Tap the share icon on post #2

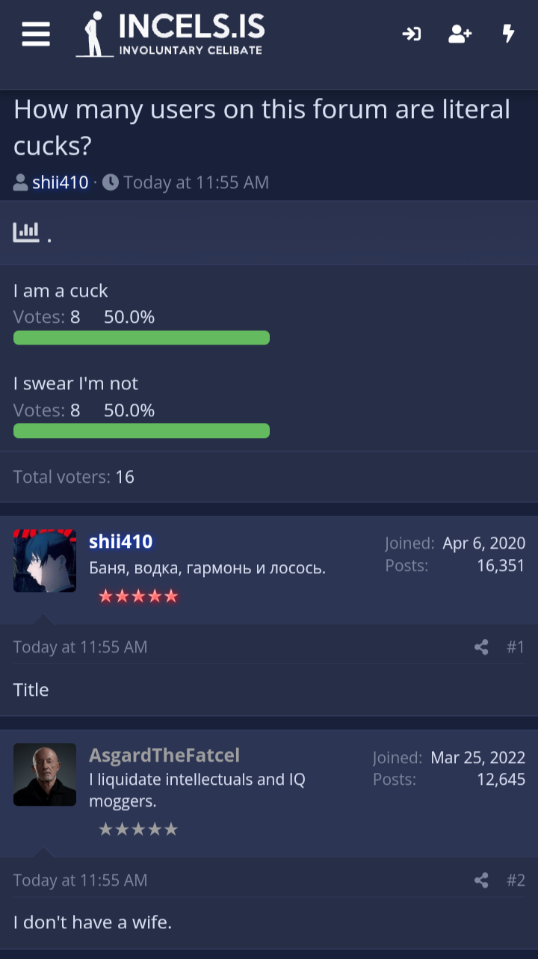click(x=481, y=881)
